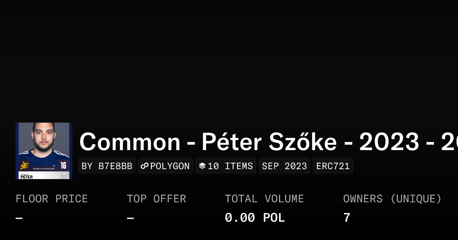Click the floor price dash value
This screenshot has height=240, width=458.
[x=19, y=218]
